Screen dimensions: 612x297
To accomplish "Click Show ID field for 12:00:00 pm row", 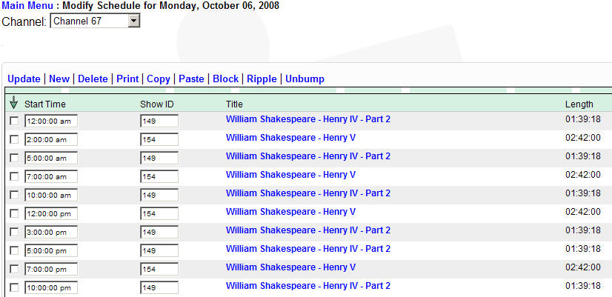I will pyautogui.click(x=159, y=213).
